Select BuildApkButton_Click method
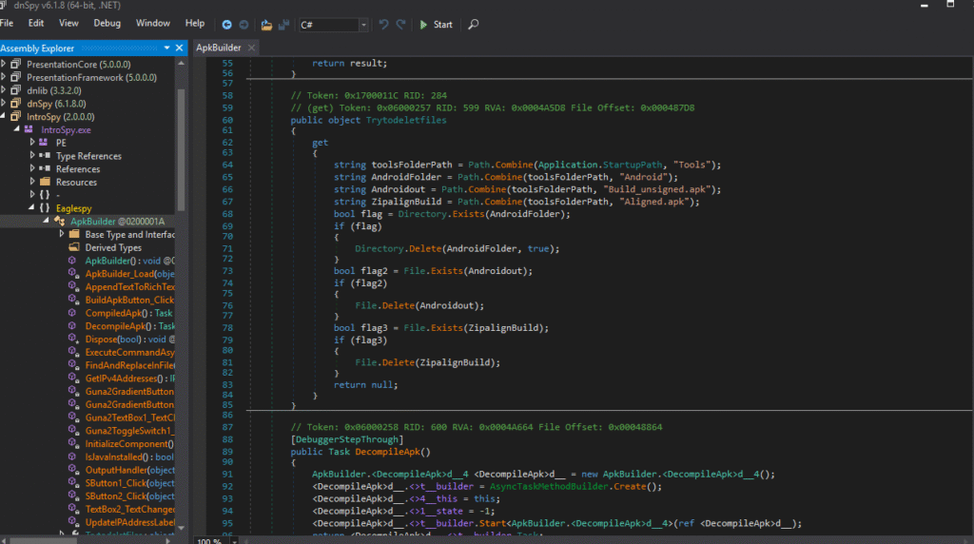This screenshot has width=974, height=544. pos(129,300)
